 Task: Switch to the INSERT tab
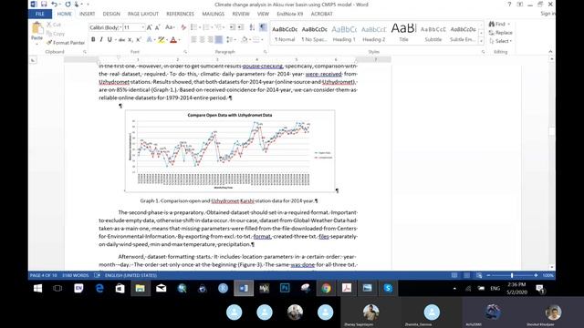(x=88, y=14)
